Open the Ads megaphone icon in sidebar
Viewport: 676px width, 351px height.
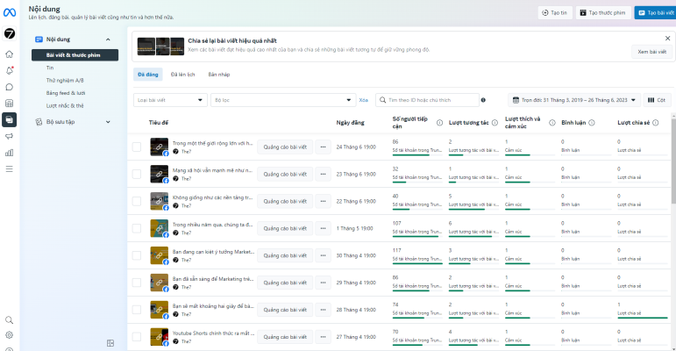[x=9, y=136]
